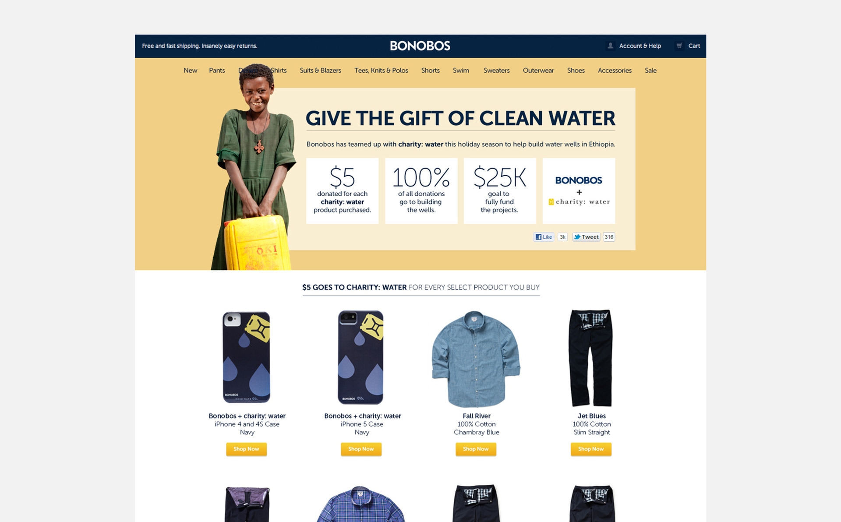Click the Tweet count 316 bubble

609,237
